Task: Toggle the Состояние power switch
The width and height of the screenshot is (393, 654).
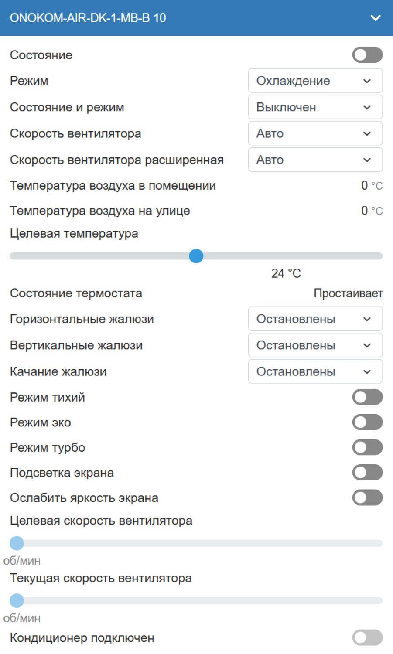Action: click(367, 55)
